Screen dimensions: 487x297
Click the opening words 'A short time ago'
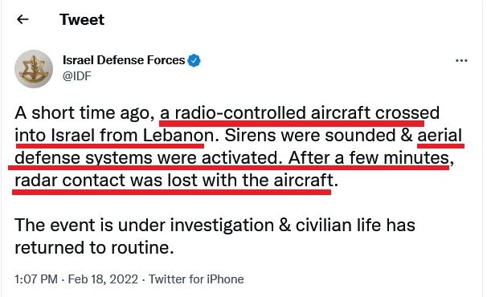click(x=82, y=112)
